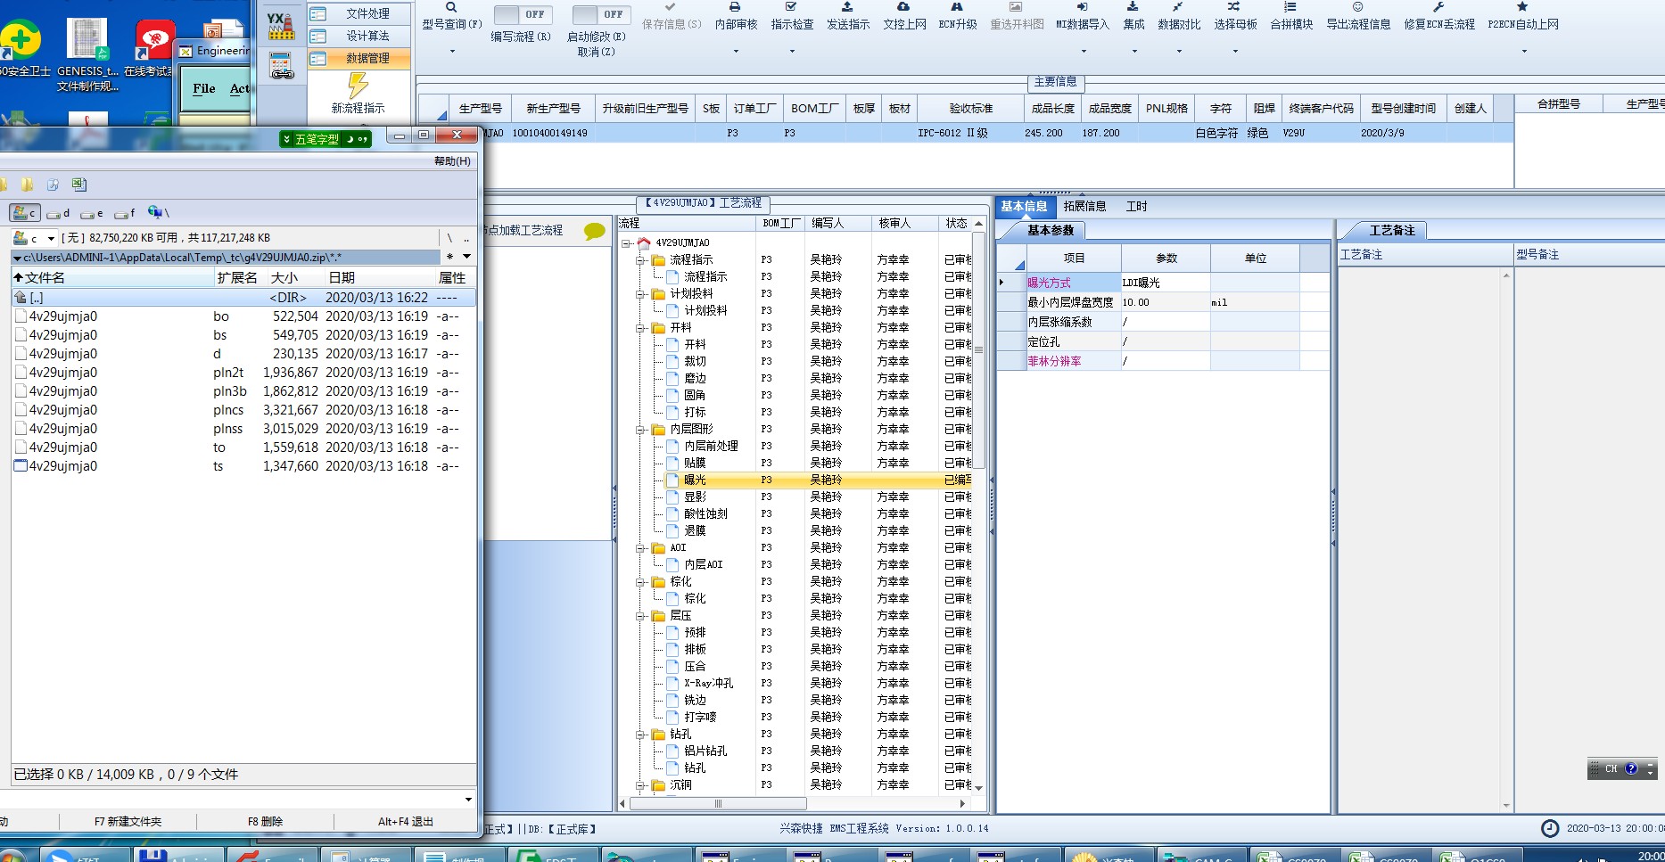Switch to the 拓展信息 tab

pyautogui.click(x=1084, y=207)
